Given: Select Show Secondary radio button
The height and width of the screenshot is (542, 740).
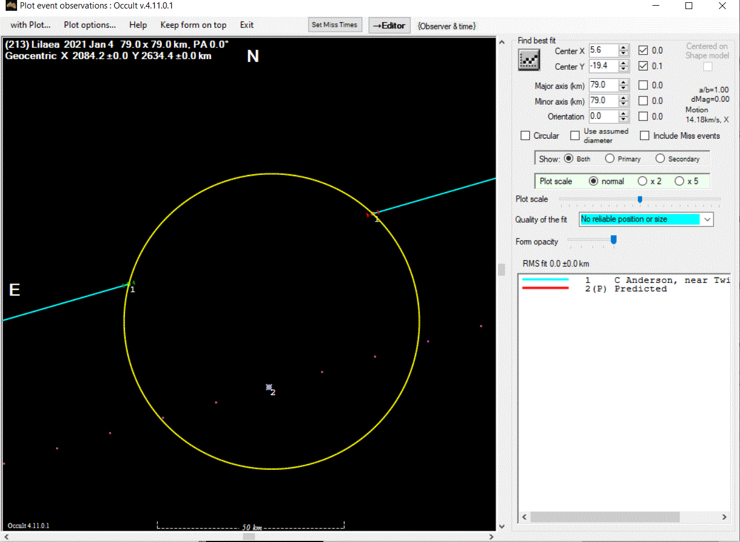Looking at the screenshot, I should pos(660,159).
